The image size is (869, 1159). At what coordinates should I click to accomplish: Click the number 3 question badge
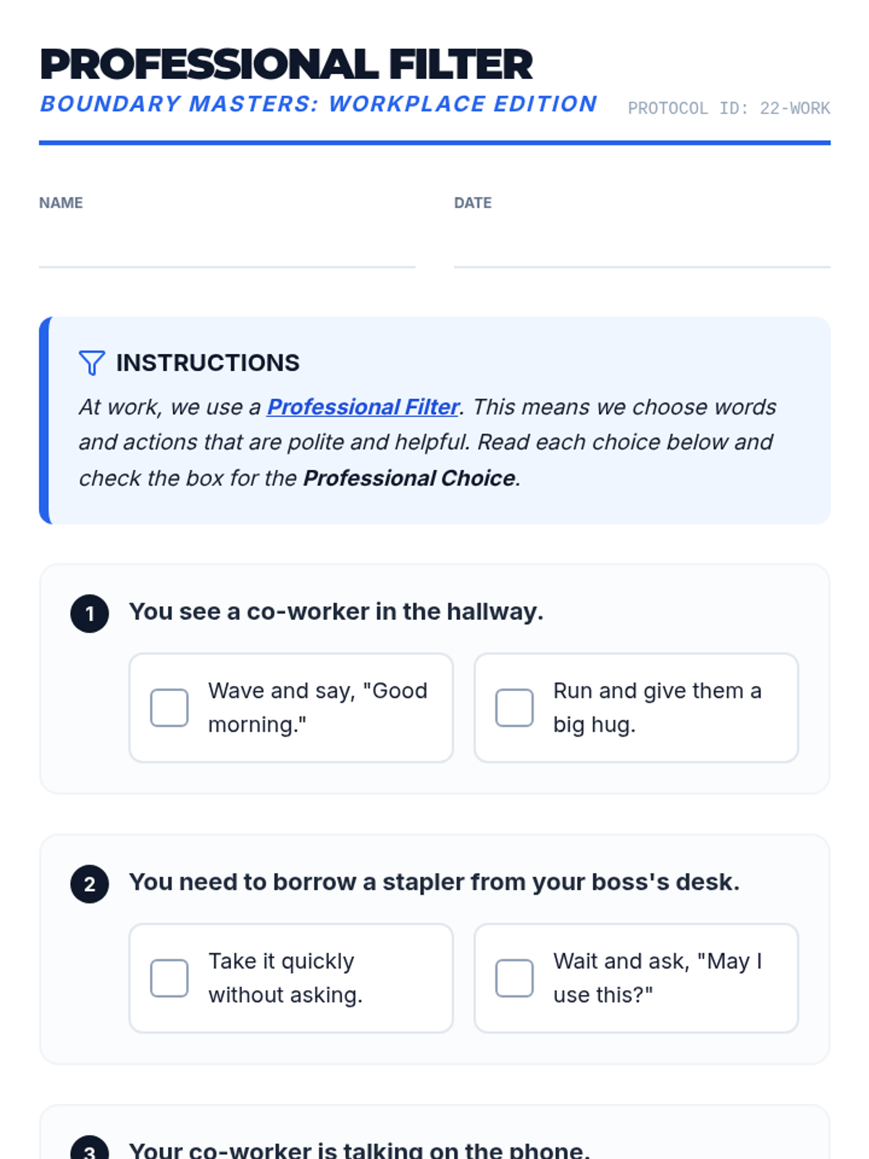point(90,1148)
